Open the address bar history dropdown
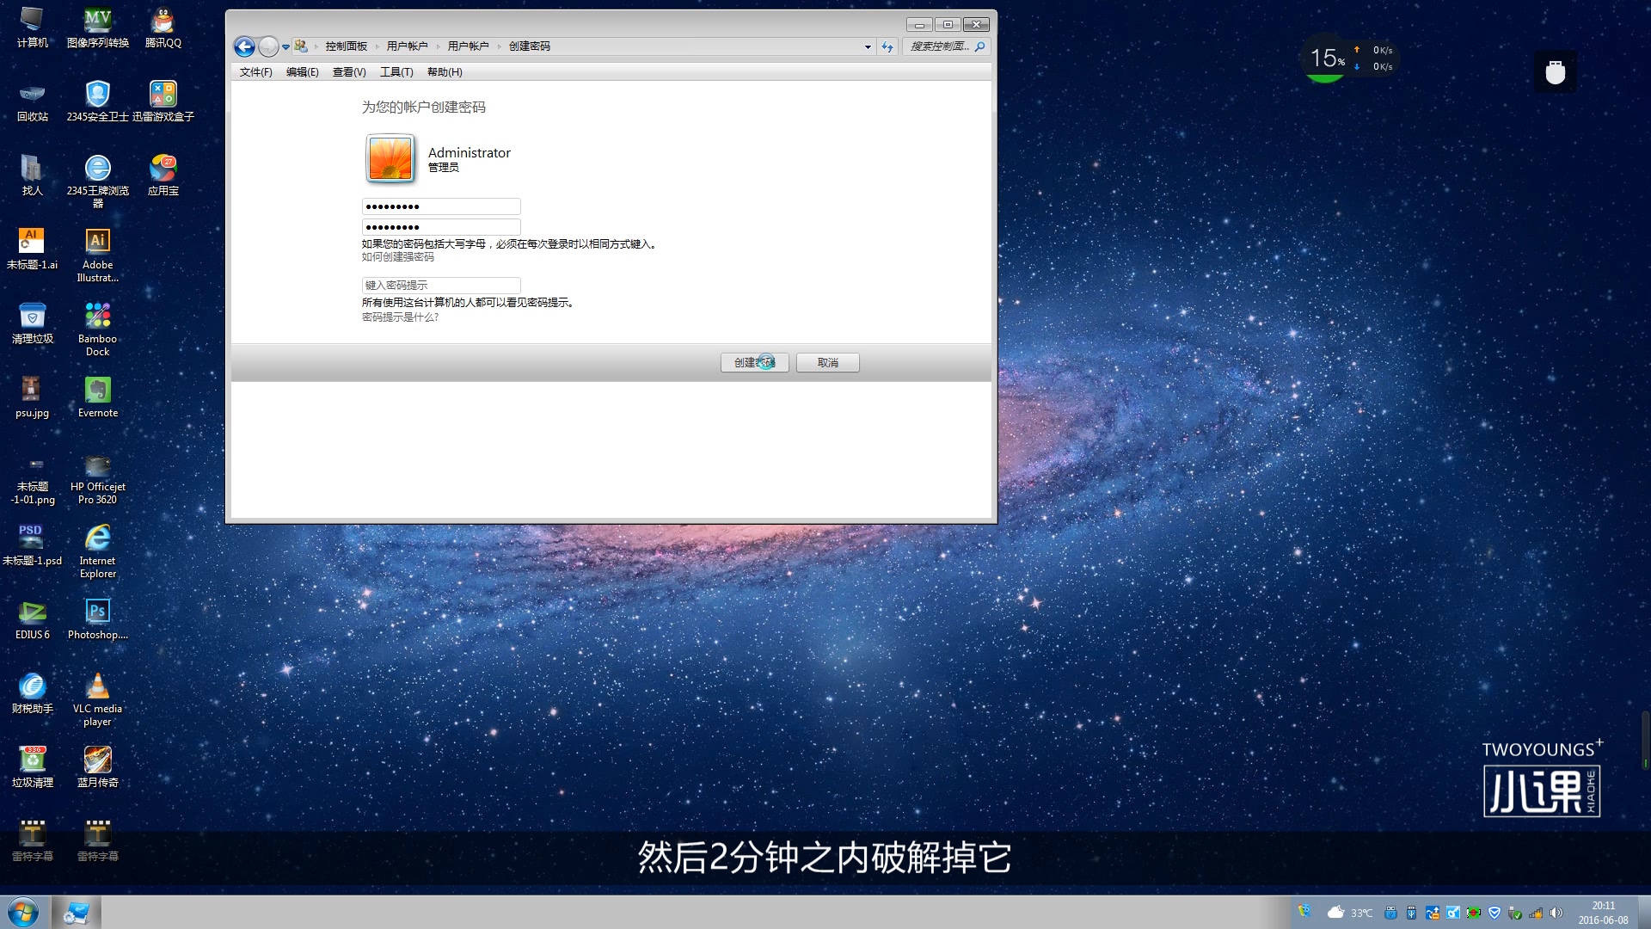The width and height of the screenshot is (1651, 929). tap(867, 46)
